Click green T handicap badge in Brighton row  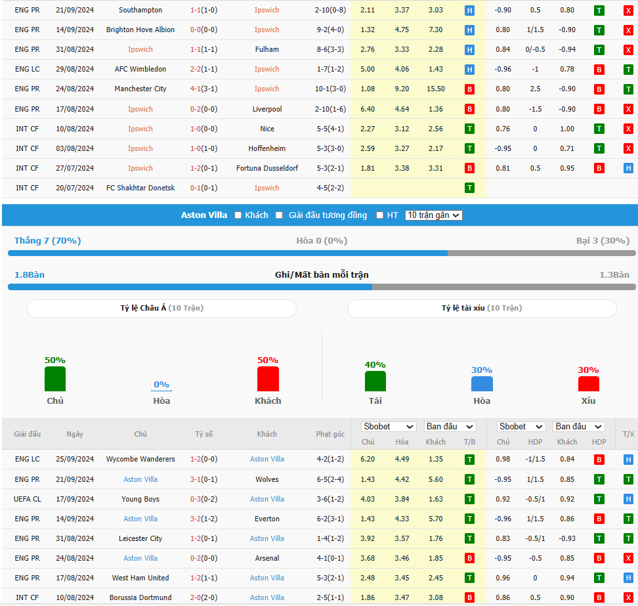pyautogui.click(x=599, y=30)
